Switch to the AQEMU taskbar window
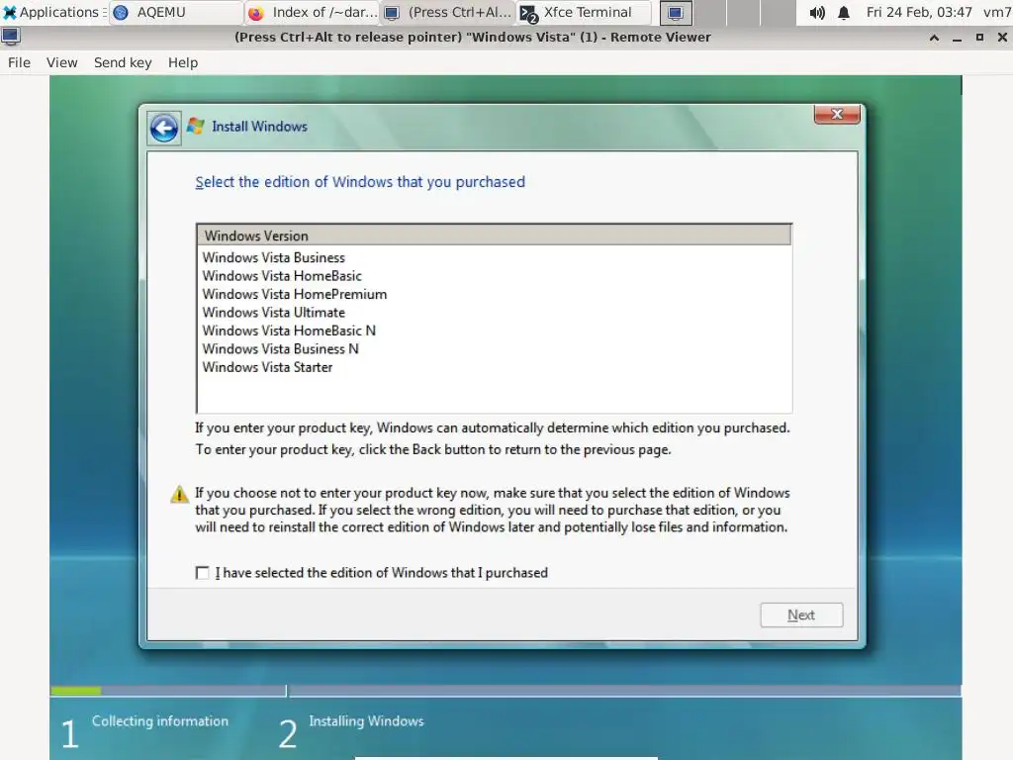The width and height of the screenshot is (1013, 760). [x=176, y=12]
